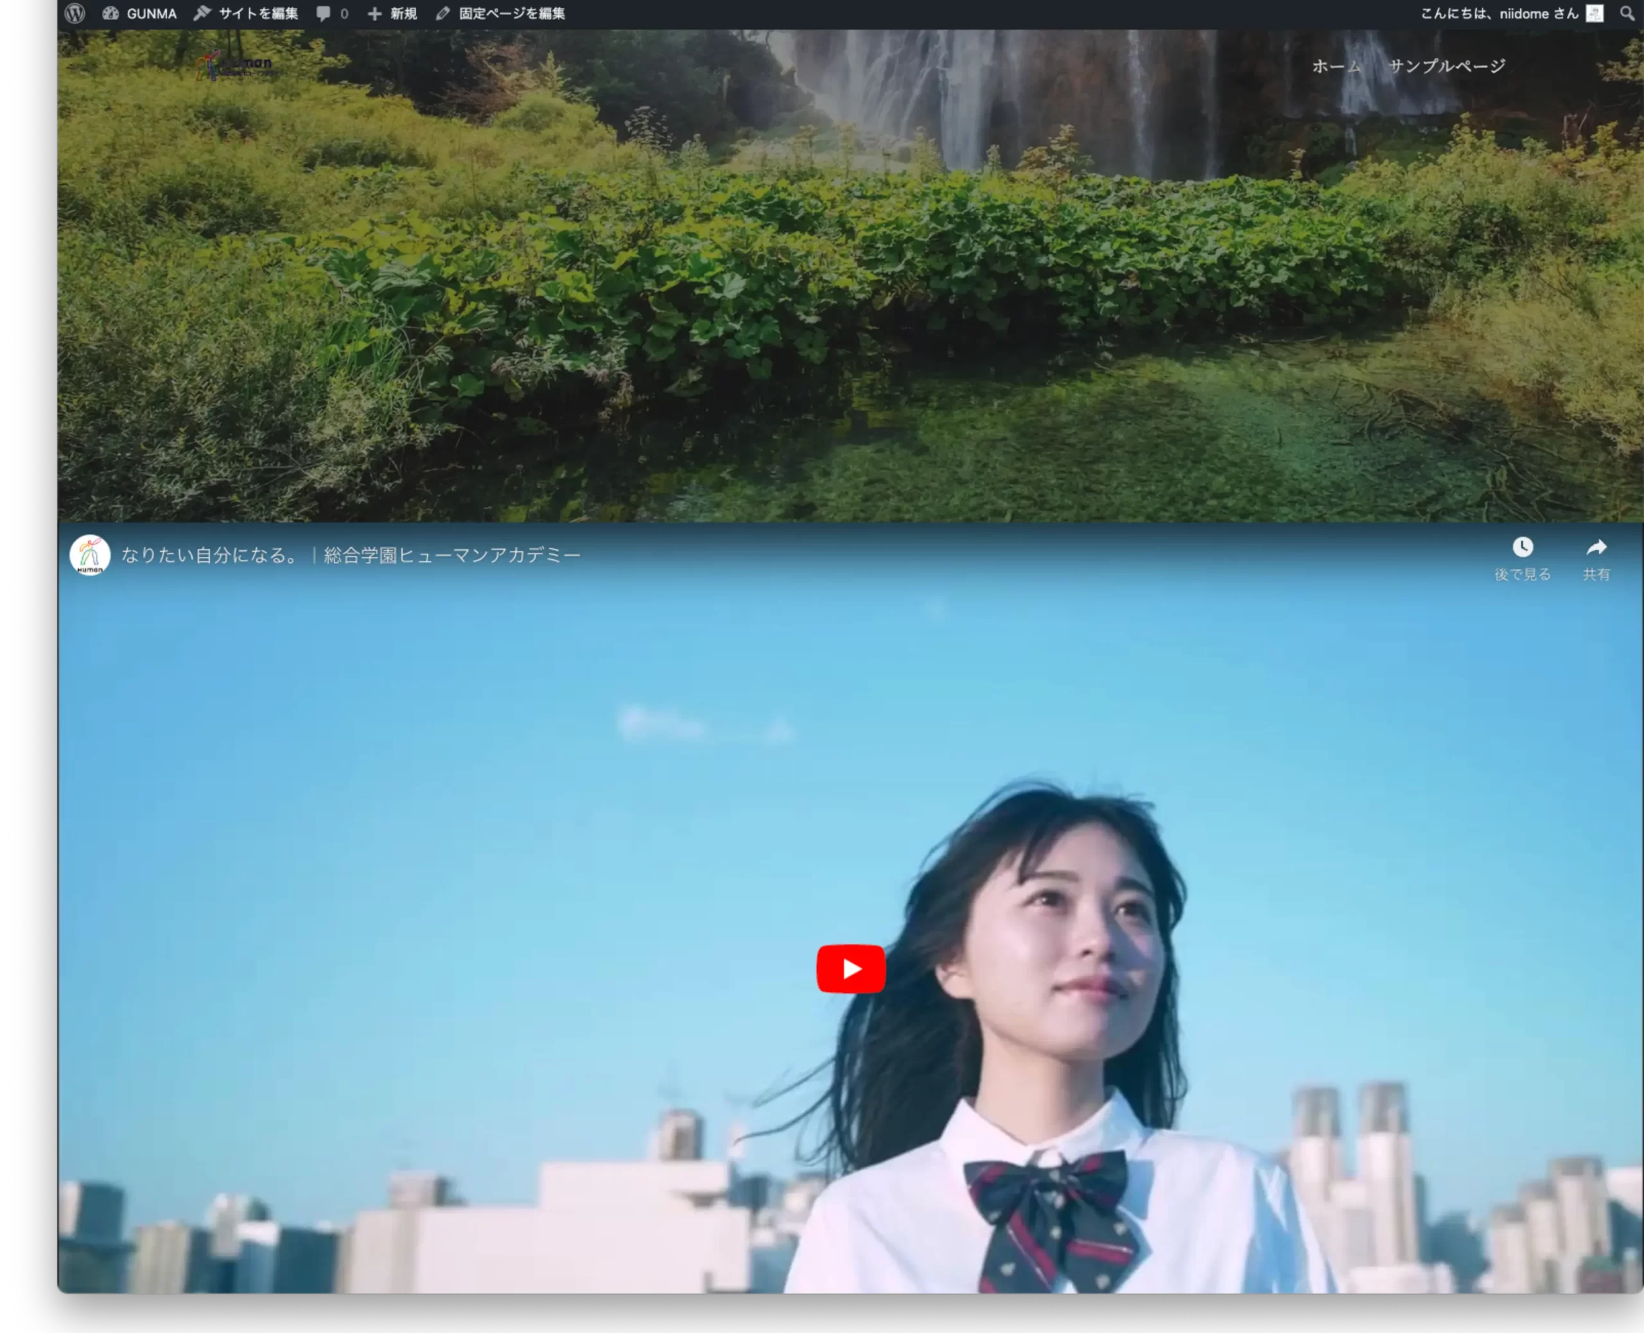Click the niidome user avatar thumbnail
Image resolution: width=1644 pixels, height=1333 pixels.
coord(1594,13)
